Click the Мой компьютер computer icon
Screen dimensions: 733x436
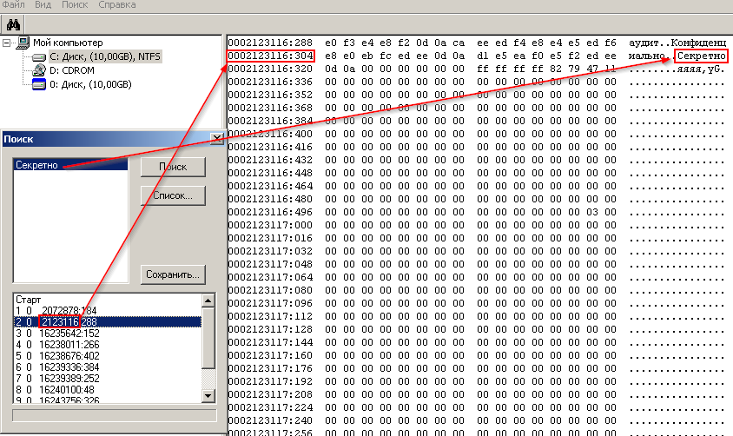[x=23, y=43]
